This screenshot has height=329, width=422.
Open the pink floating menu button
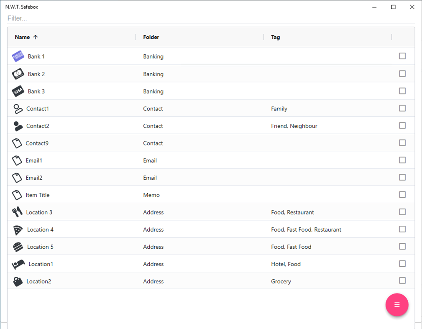tap(397, 305)
